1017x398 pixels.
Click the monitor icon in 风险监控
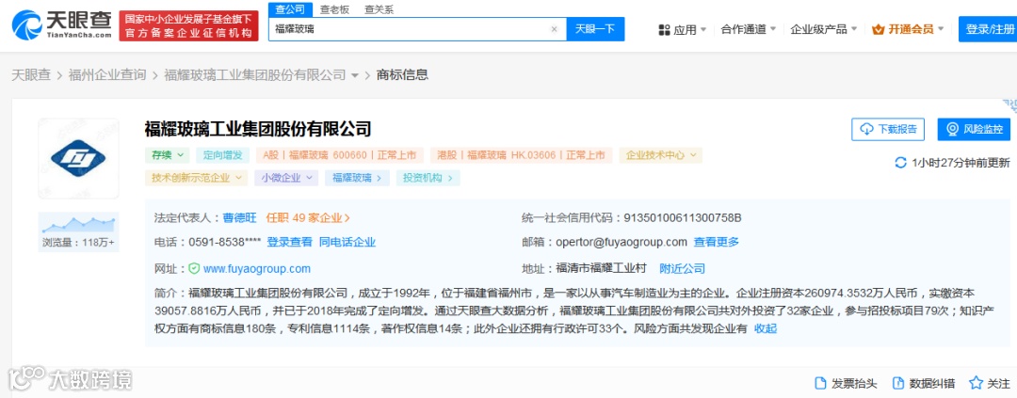click(x=953, y=129)
